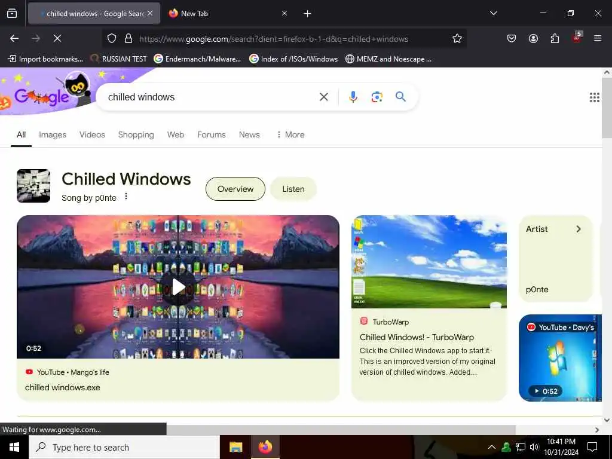Open Firefox account icon
This screenshot has height=459, width=612.
click(x=533, y=38)
